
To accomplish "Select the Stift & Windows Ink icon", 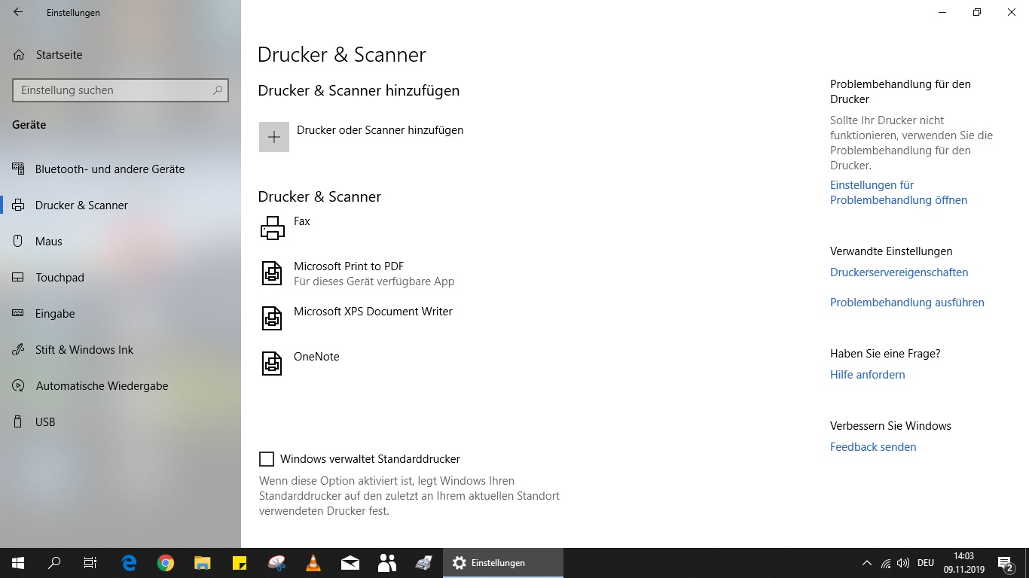I will pos(19,350).
